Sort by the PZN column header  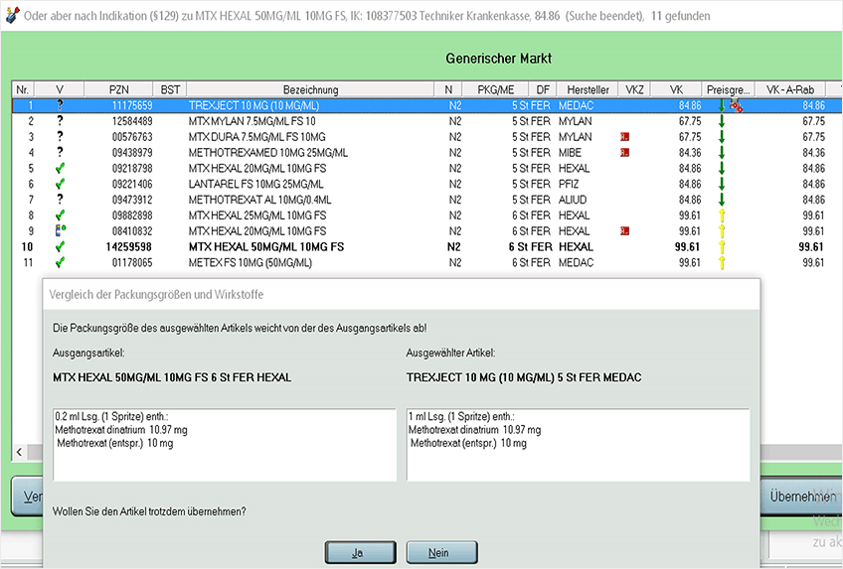119,89
